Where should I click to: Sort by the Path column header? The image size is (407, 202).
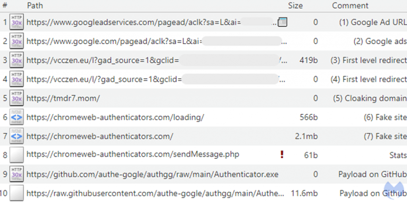coord(35,6)
